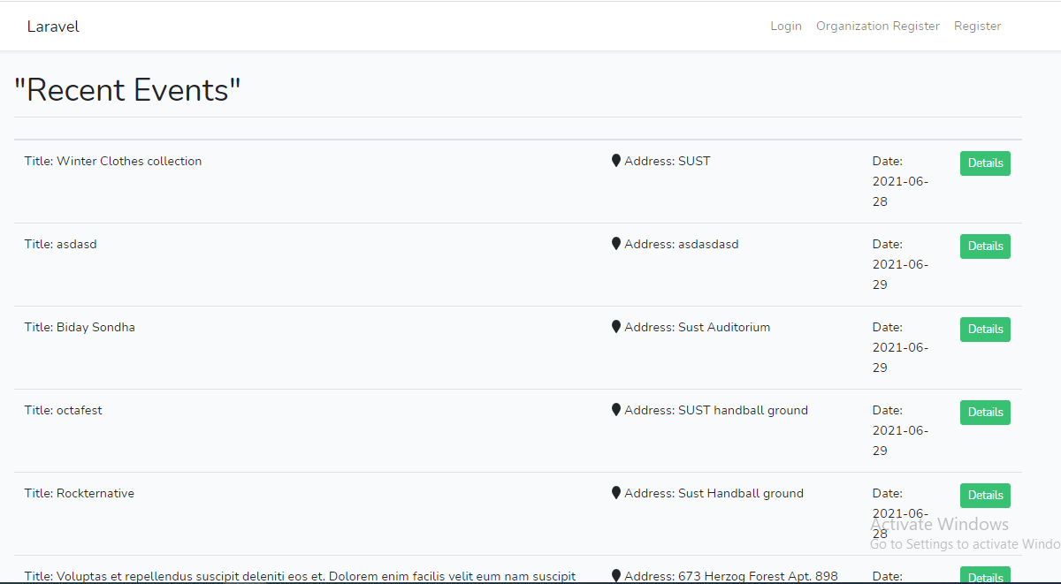Click date of Winter Clothes collection event
Screen dimensions: 1061x584
[900, 181]
